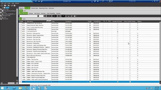
Task: Toggle Bold formatting
Action: point(46,16)
